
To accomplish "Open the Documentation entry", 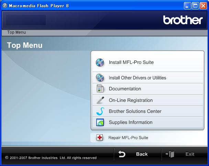I will coord(148,89).
